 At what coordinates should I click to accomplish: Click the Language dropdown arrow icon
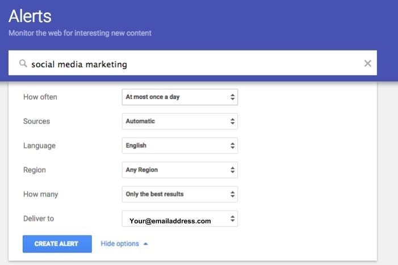[x=233, y=146]
